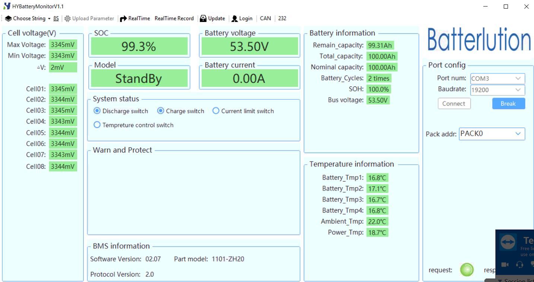The width and height of the screenshot is (534, 282).
Task: Click the Battery_Cycles 2 times value
Action: pos(379,78)
